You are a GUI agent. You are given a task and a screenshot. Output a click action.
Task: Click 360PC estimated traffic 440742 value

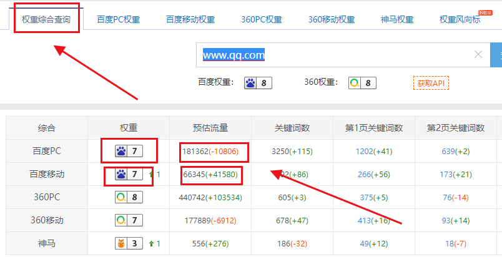click(192, 198)
